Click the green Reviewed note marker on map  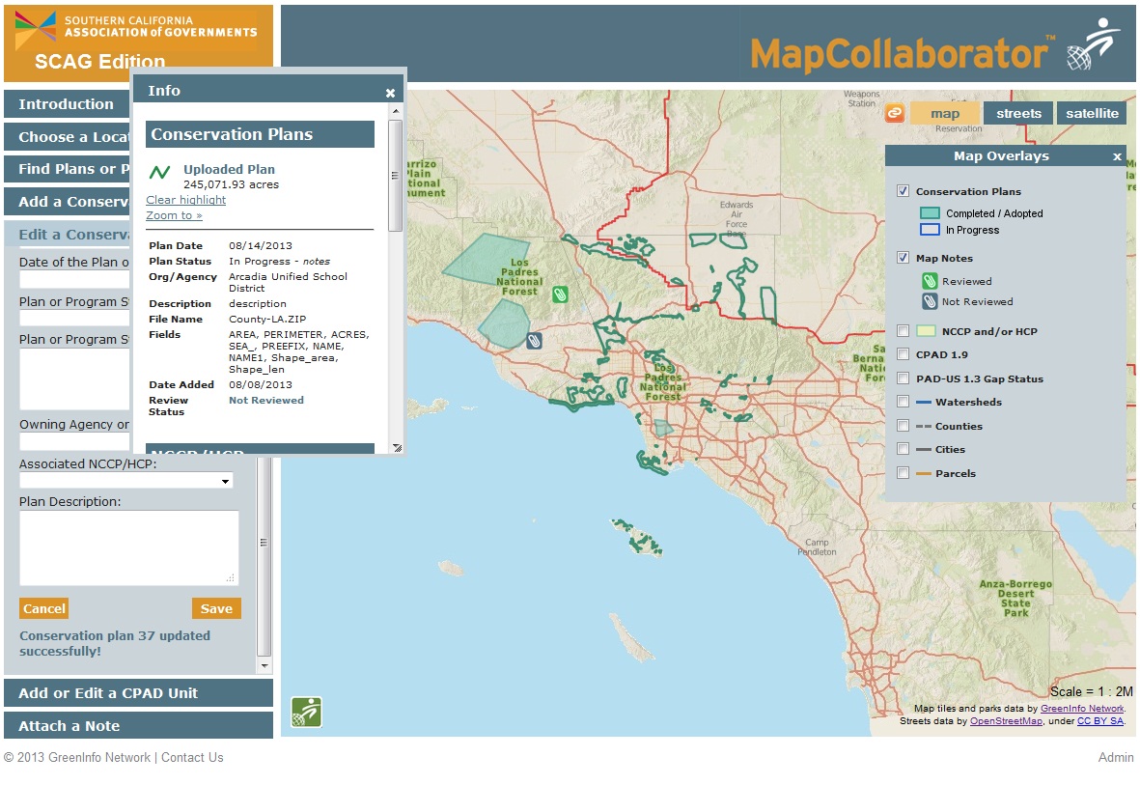[x=560, y=294]
